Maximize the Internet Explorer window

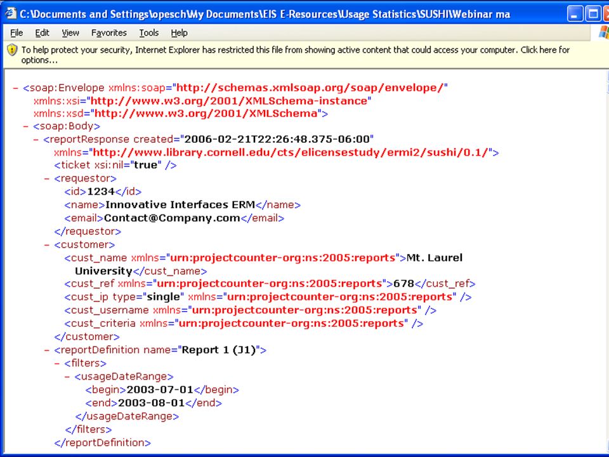pyautogui.click(x=593, y=15)
